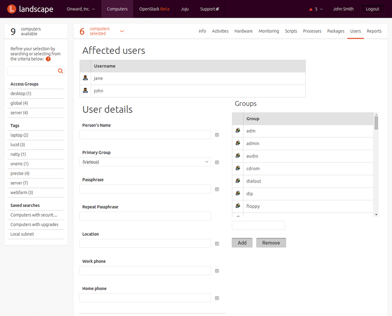Open the Monitoring tab
This screenshot has width=392, height=316.
click(x=269, y=31)
